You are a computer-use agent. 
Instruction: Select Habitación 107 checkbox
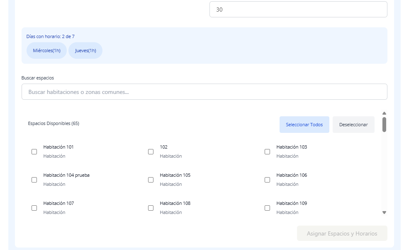pyautogui.click(x=34, y=208)
